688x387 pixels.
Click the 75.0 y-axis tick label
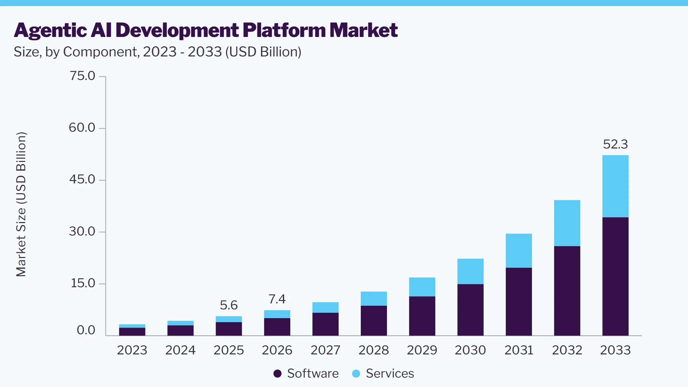tap(82, 76)
